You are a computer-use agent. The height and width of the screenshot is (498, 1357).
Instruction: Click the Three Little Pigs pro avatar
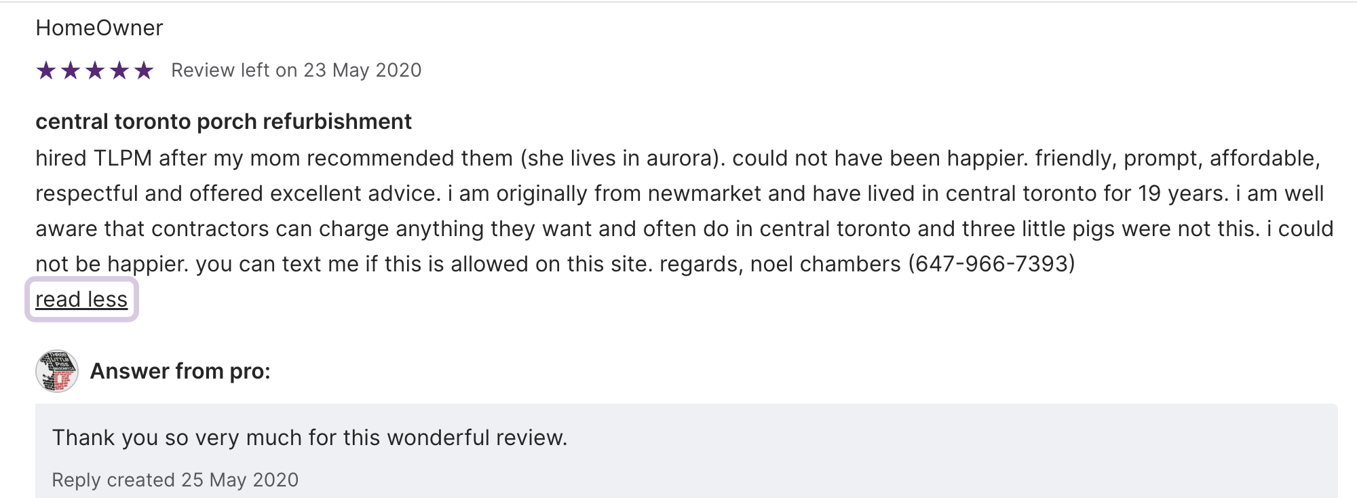pos(57,371)
